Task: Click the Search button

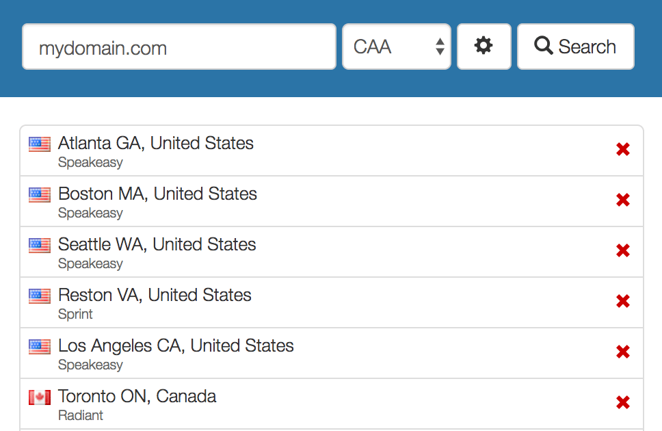Action: (x=575, y=47)
